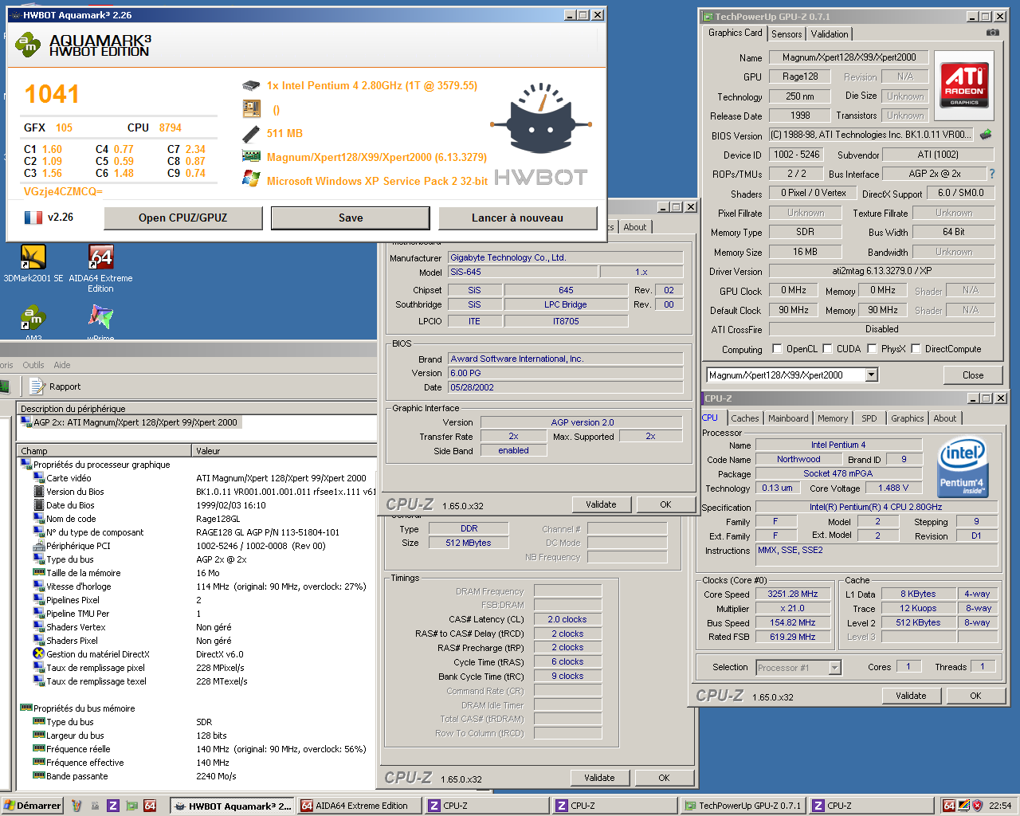Switch to the Validation tab in GPU-Z
The width and height of the screenshot is (1020, 816).
click(x=830, y=34)
